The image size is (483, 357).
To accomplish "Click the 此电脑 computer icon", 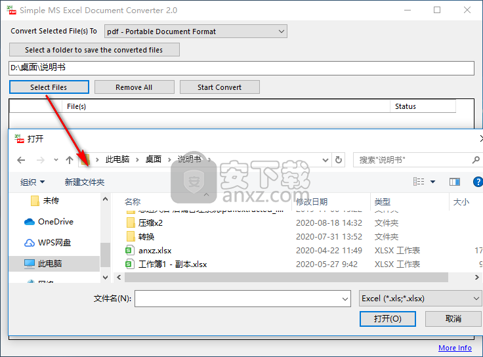I will tap(30, 264).
